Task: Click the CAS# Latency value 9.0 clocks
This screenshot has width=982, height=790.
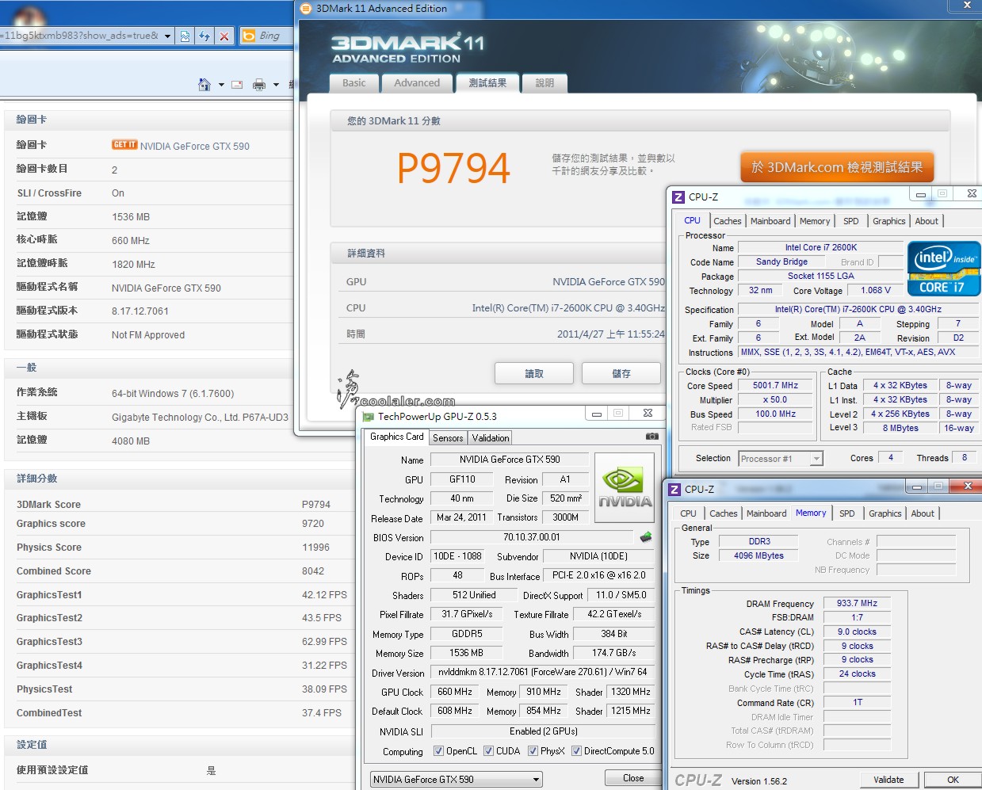Action: [857, 632]
